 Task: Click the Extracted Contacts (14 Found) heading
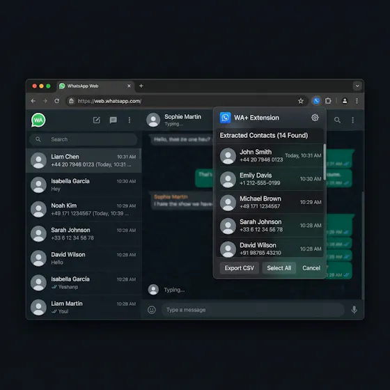click(264, 135)
